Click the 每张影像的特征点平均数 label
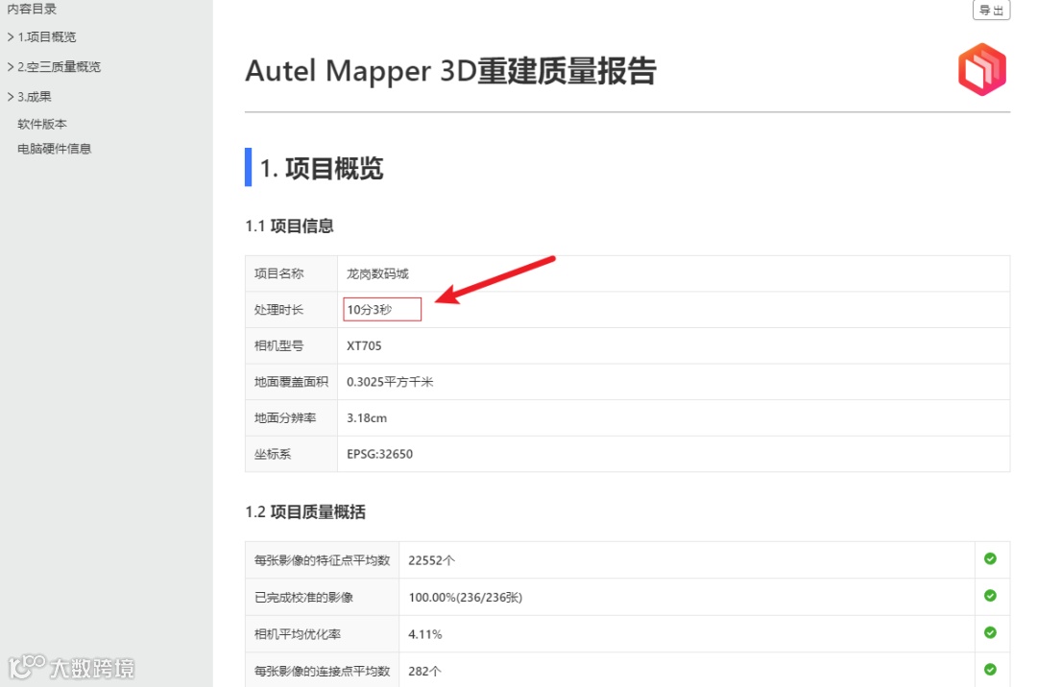 point(322,560)
